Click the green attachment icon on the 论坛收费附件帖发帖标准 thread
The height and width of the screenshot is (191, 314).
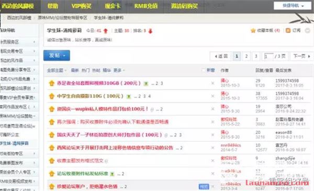[112, 174]
